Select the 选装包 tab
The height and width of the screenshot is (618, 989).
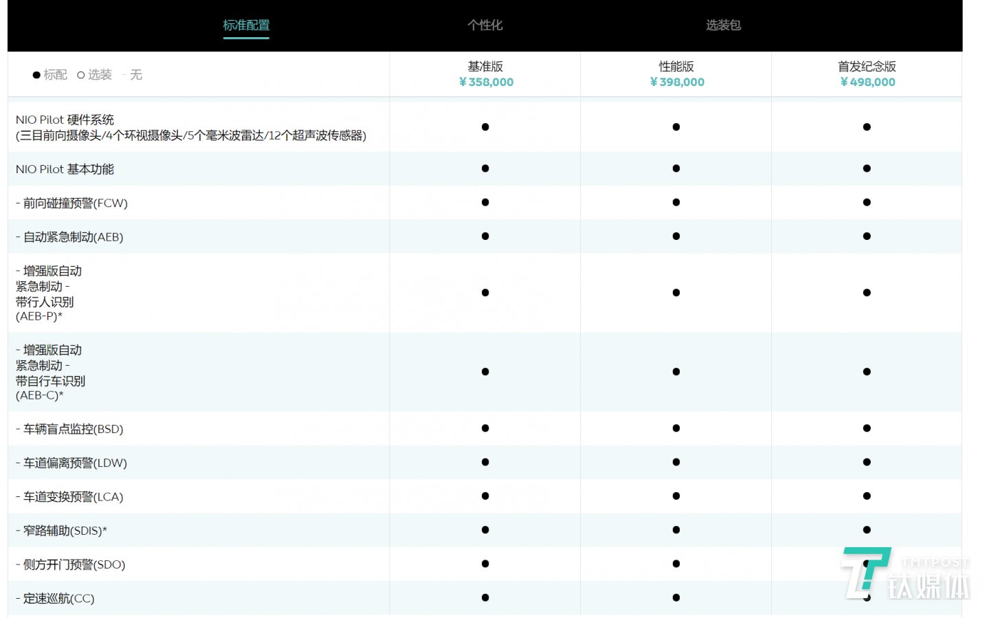pos(723,25)
